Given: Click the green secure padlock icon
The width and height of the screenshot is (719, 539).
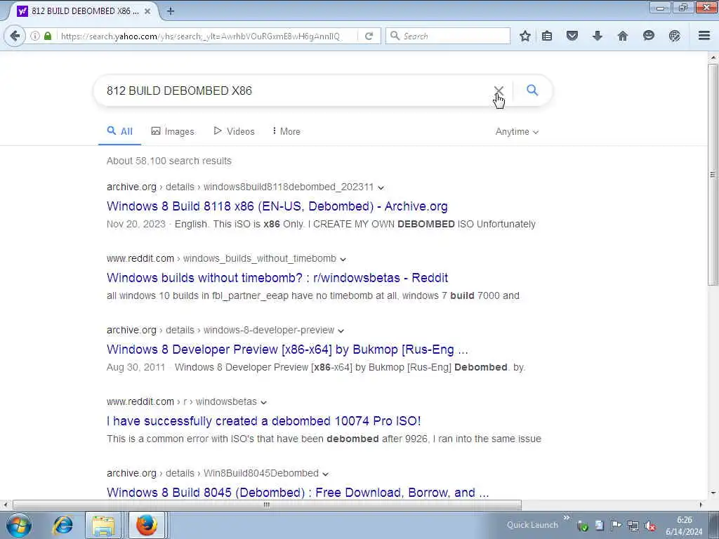Looking at the screenshot, I should pos(48,36).
